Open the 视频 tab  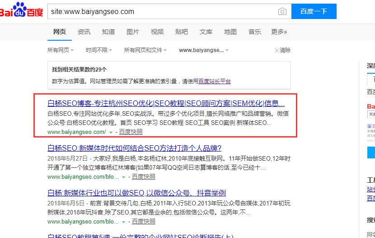(157, 32)
